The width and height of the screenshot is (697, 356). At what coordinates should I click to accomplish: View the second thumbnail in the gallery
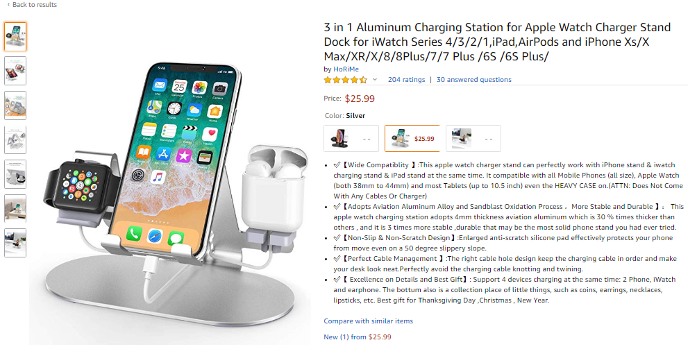15,71
